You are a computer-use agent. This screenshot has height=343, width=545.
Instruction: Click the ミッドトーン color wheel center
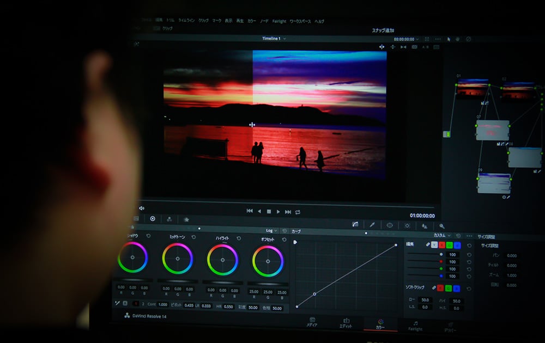click(178, 259)
